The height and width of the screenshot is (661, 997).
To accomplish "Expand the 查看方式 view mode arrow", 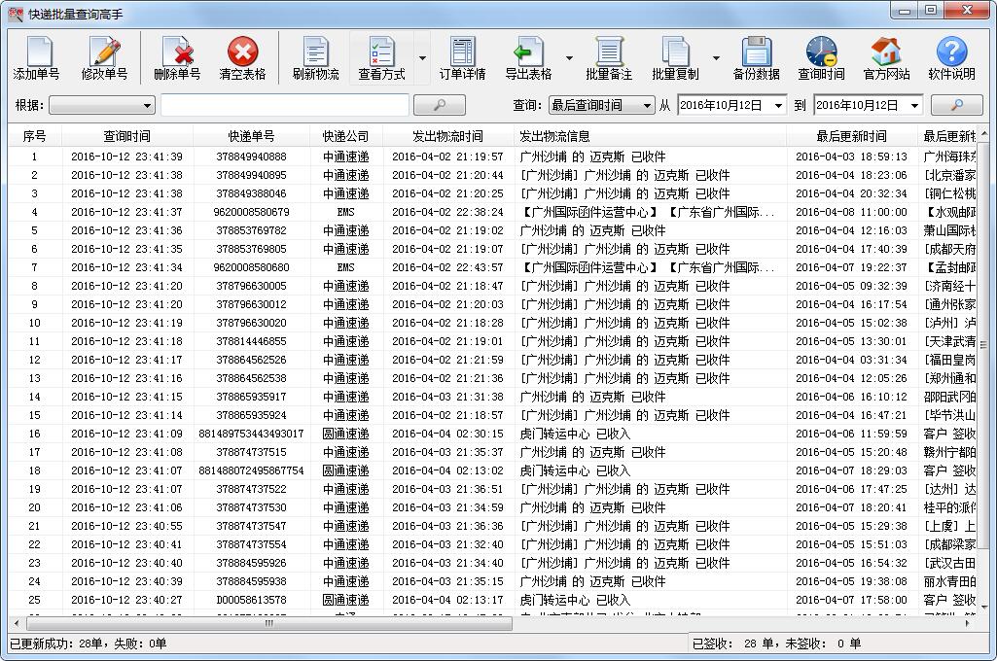I will coord(422,56).
